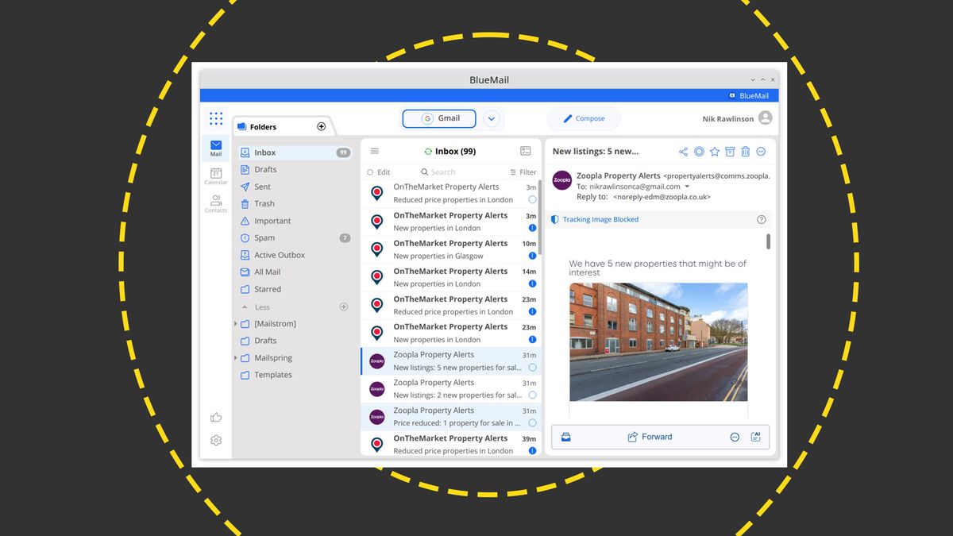The width and height of the screenshot is (953, 536).
Task: Open the Calendar panel in the left sidebar
Action: [215, 176]
